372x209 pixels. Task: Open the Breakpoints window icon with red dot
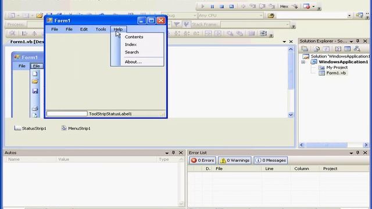pyautogui.click(x=306, y=6)
